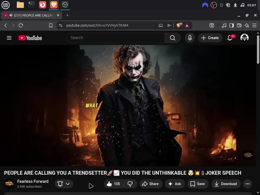Click the Share button
The height and width of the screenshot is (195, 260).
tap(151, 184)
